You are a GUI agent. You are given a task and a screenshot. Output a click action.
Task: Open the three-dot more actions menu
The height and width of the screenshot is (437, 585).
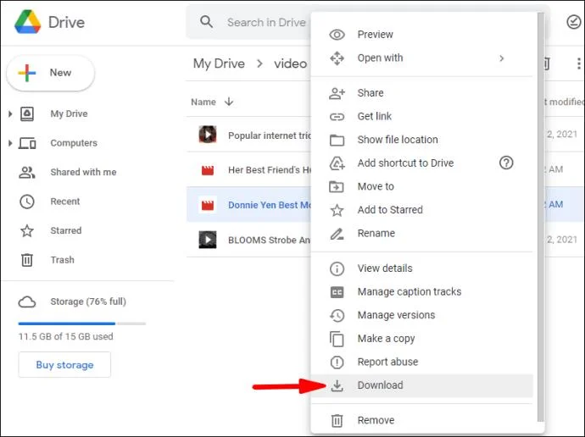click(x=579, y=64)
